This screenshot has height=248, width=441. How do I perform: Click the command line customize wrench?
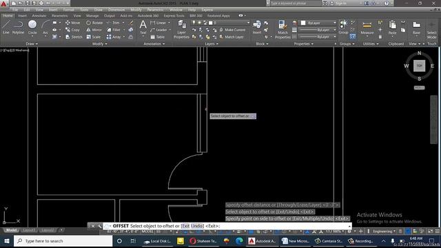pyautogui.click(x=99, y=226)
